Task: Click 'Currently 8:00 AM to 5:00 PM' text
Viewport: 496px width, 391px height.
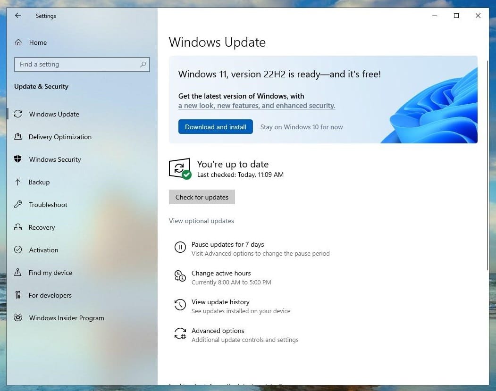Action: coord(231,282)
